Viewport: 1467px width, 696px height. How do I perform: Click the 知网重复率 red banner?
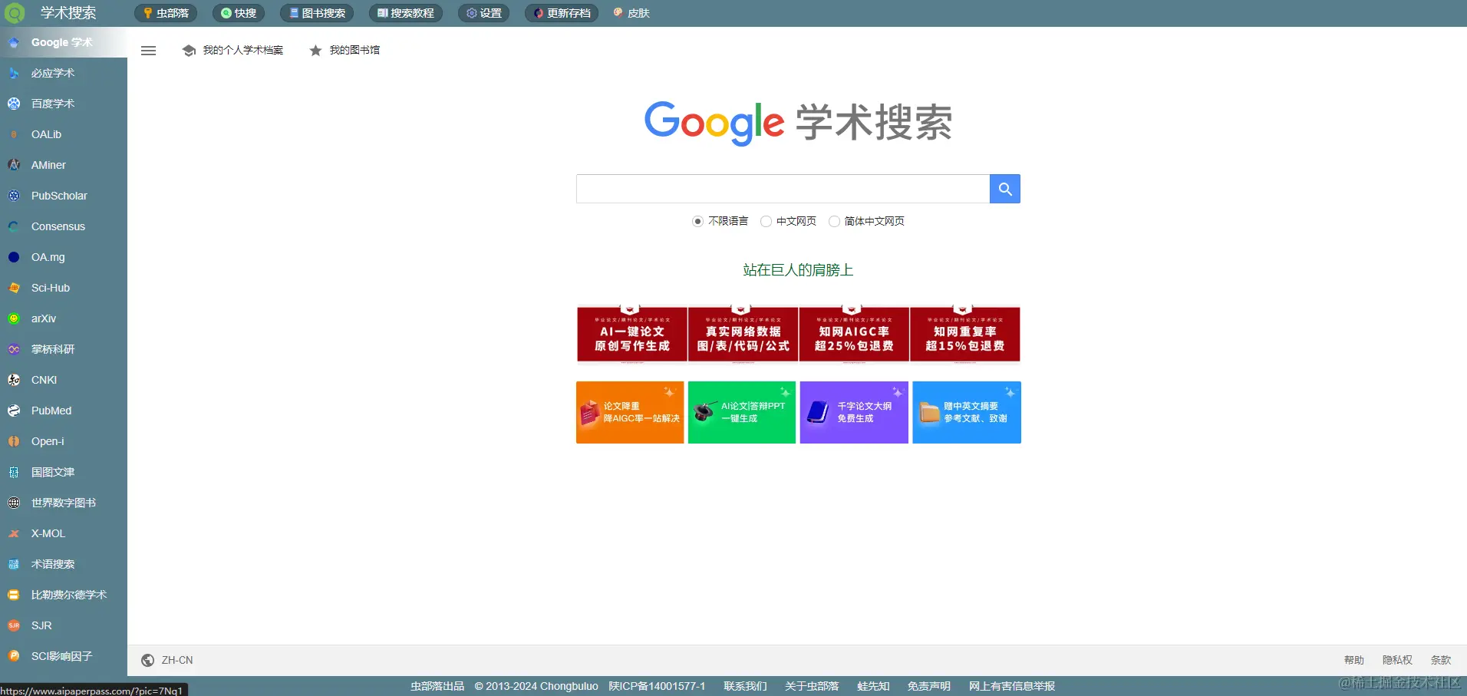(x=965, y=335)
